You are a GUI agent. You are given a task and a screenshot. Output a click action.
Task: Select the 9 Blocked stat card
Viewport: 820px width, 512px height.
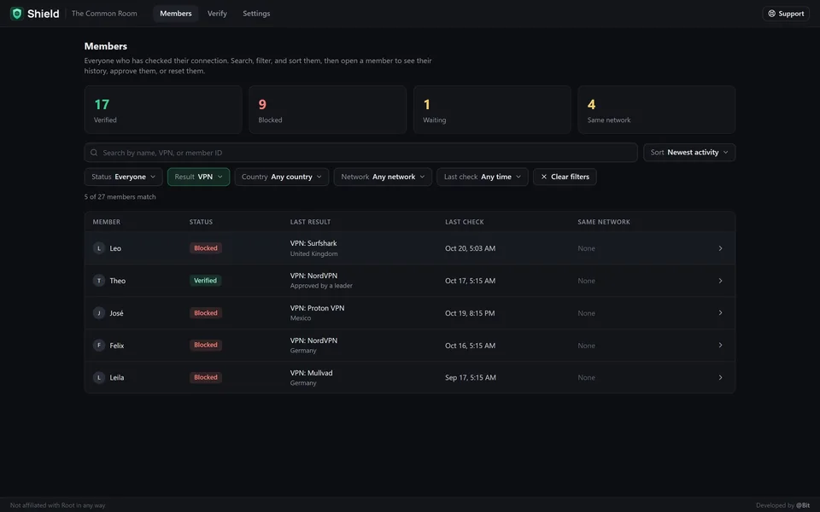pos(327,110)
